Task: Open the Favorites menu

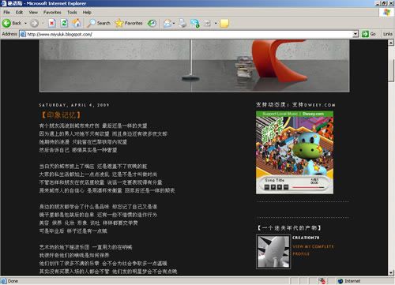Action: (52, 13)
